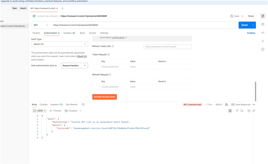Click the network globe icon in response bar
This screenshot has width=268, height=164.
coord(227,104)
